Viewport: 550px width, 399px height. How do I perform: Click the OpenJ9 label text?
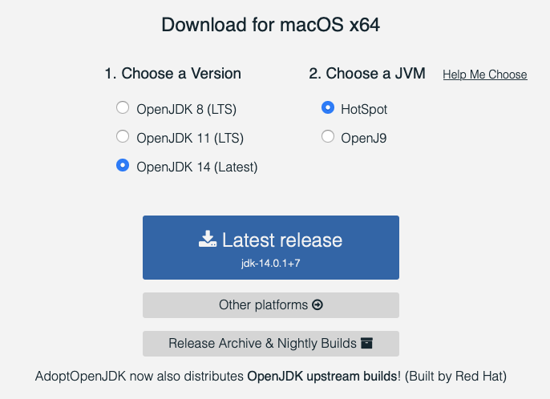[363, 138]
